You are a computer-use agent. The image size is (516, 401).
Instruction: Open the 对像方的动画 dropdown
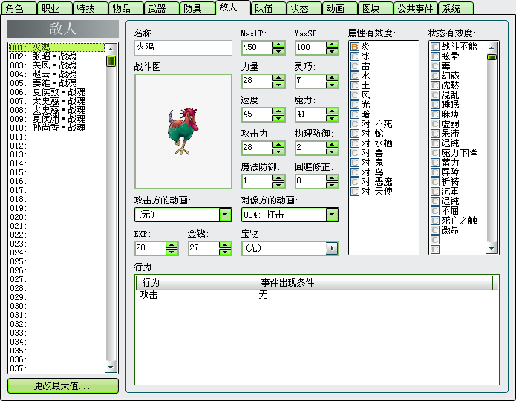click(332, 215)
